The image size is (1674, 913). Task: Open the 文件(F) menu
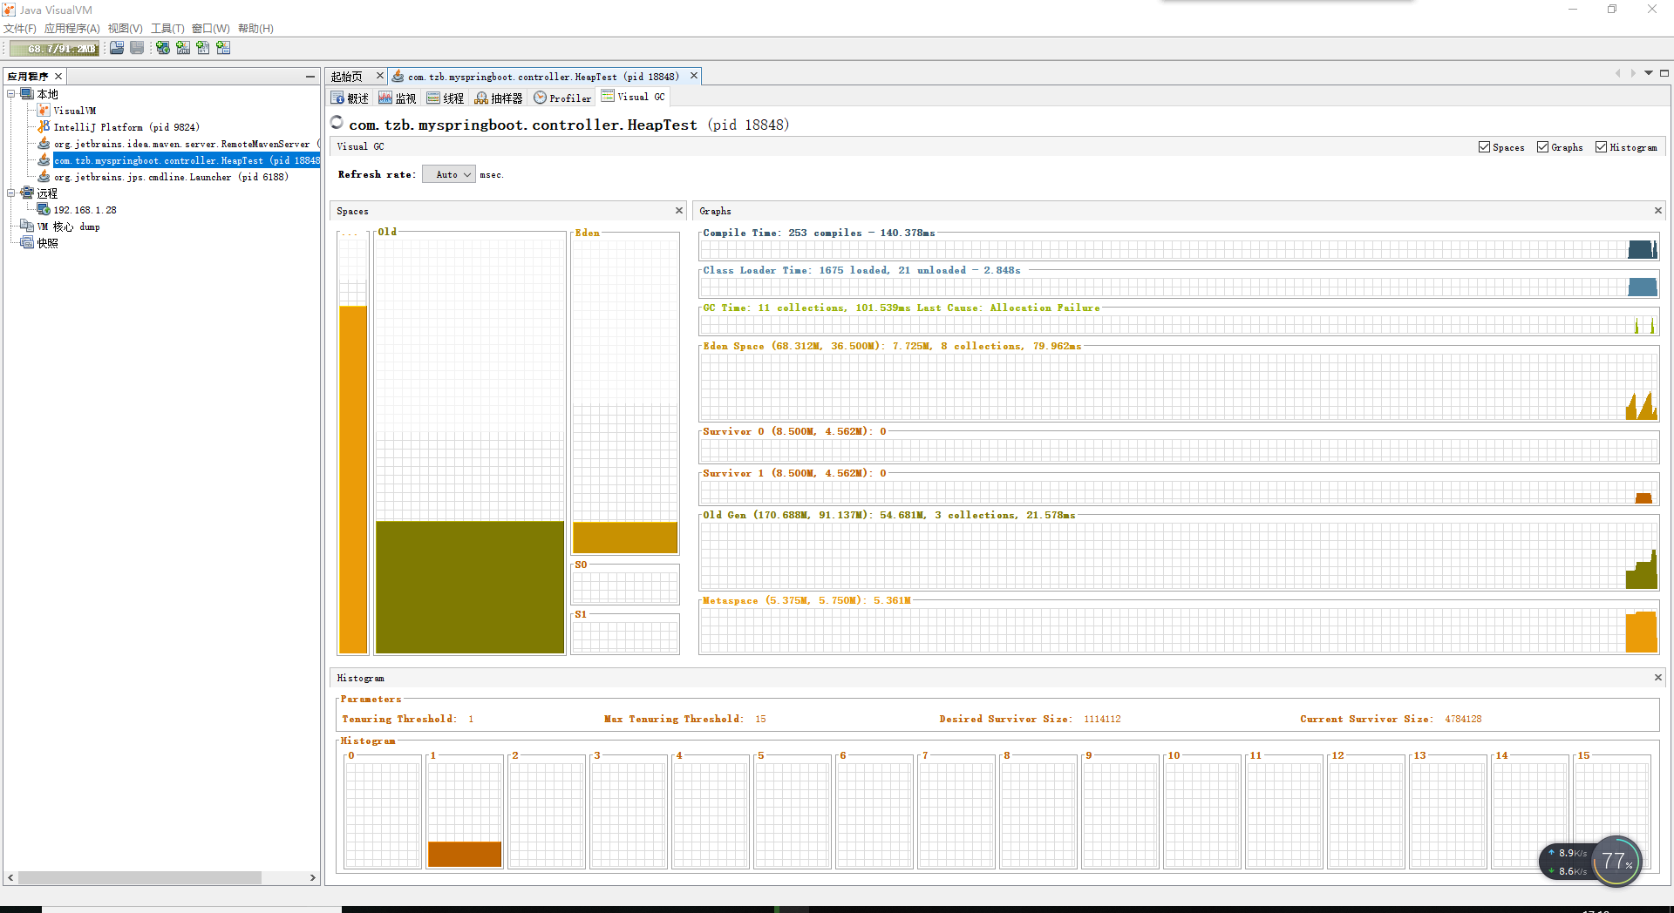click(x=20, y=29)
